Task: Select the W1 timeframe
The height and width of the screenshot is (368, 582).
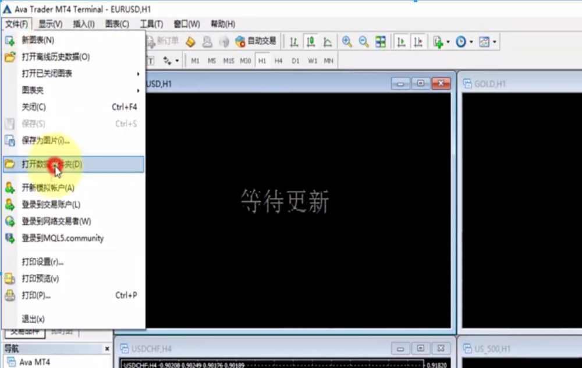Action: point(313,61)
